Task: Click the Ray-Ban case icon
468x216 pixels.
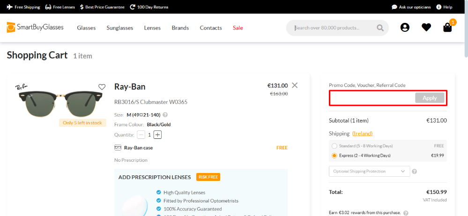Action: (118, 148)
